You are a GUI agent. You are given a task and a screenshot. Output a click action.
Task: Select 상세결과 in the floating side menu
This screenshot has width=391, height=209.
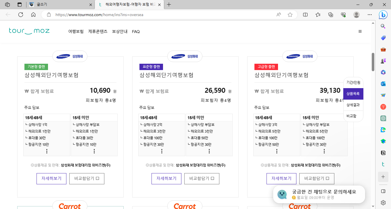coord(353,104)
